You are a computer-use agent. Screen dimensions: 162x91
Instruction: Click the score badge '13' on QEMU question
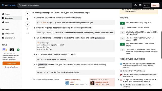122,44
